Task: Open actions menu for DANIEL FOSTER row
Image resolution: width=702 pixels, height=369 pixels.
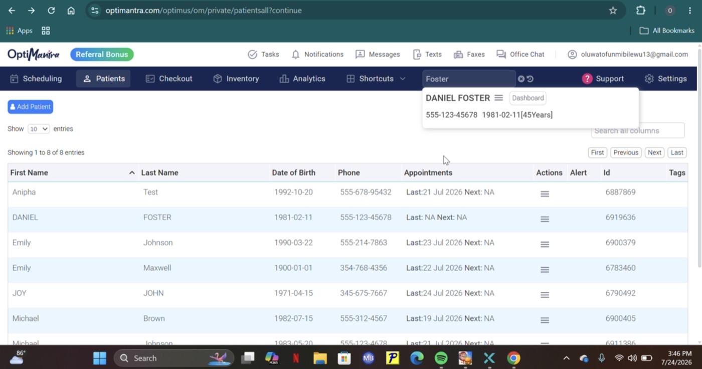Action: (545, 219)
